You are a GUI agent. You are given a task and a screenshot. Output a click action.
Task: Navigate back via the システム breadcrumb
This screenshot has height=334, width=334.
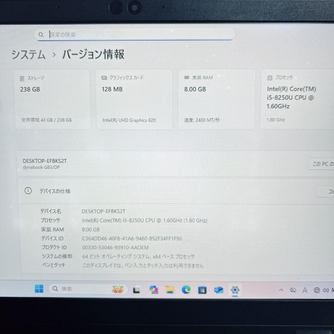pyautogui.click(x=28, y=55)
